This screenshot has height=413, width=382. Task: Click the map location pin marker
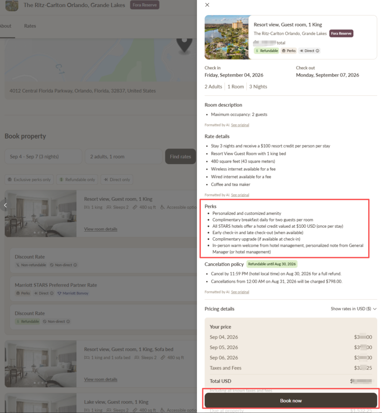click(184, 45)
